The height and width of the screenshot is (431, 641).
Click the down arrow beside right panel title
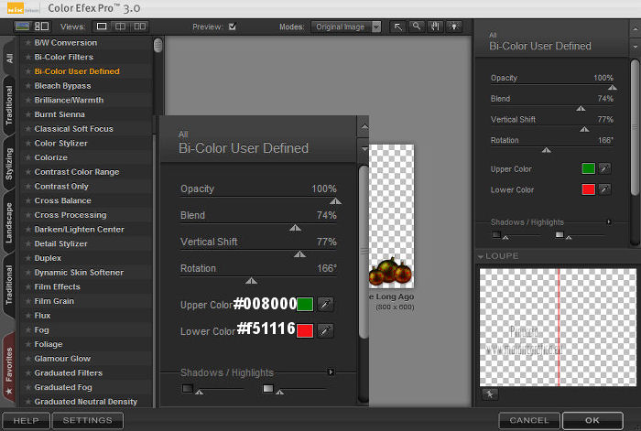[x=635, y=47]
